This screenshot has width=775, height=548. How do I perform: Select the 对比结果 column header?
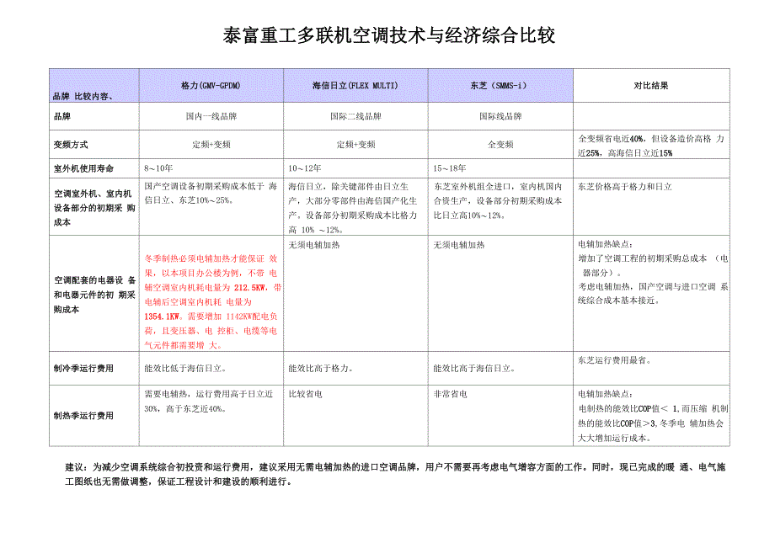tap(650, 86)
